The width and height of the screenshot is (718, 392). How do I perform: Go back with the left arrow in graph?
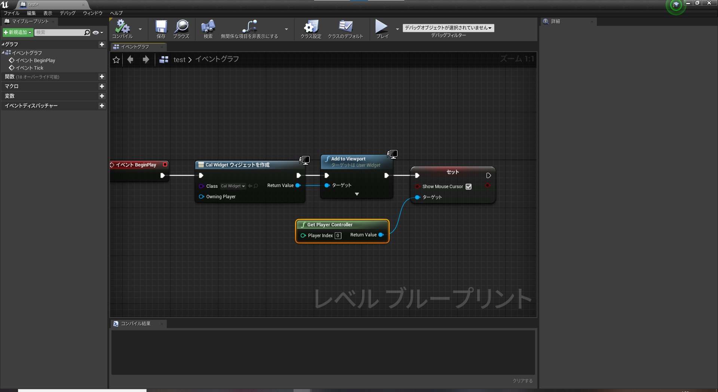click(130, 59)
